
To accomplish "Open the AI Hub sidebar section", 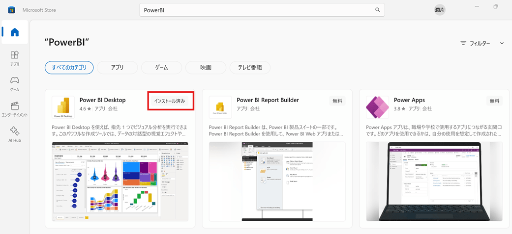I will point(15,134).
